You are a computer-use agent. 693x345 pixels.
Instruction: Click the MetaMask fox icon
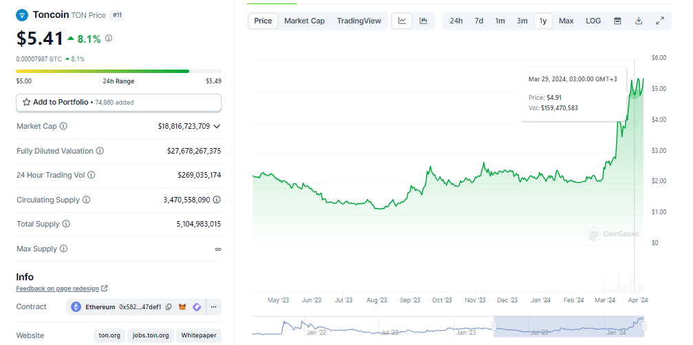182,307
